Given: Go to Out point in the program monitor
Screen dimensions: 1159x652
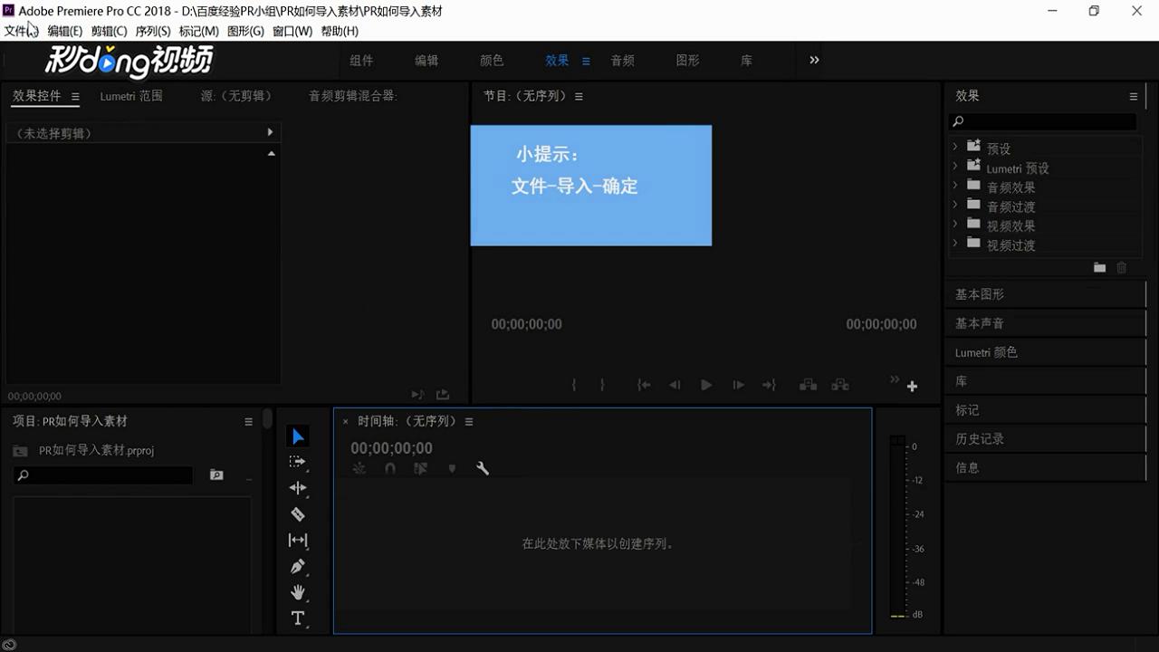Looking at the screenshot, I should pos(769,385).
